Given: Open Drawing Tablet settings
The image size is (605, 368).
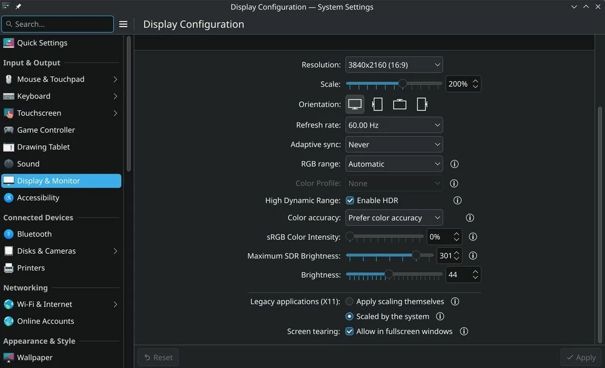Looking at the screenshot, I should click(61, 147).
